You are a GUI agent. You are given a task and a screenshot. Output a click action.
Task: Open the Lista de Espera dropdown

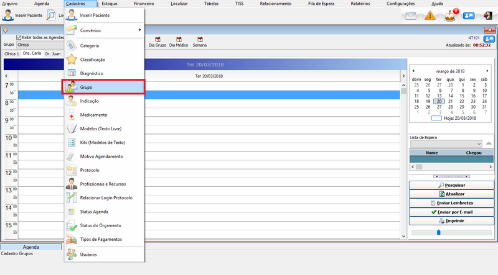pyautogui.click(x=477, y=143)
